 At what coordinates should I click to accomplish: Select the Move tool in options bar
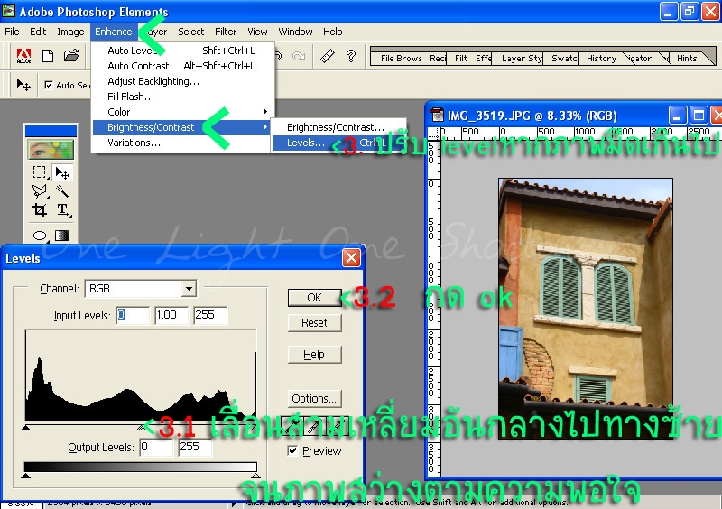[23, 85]
